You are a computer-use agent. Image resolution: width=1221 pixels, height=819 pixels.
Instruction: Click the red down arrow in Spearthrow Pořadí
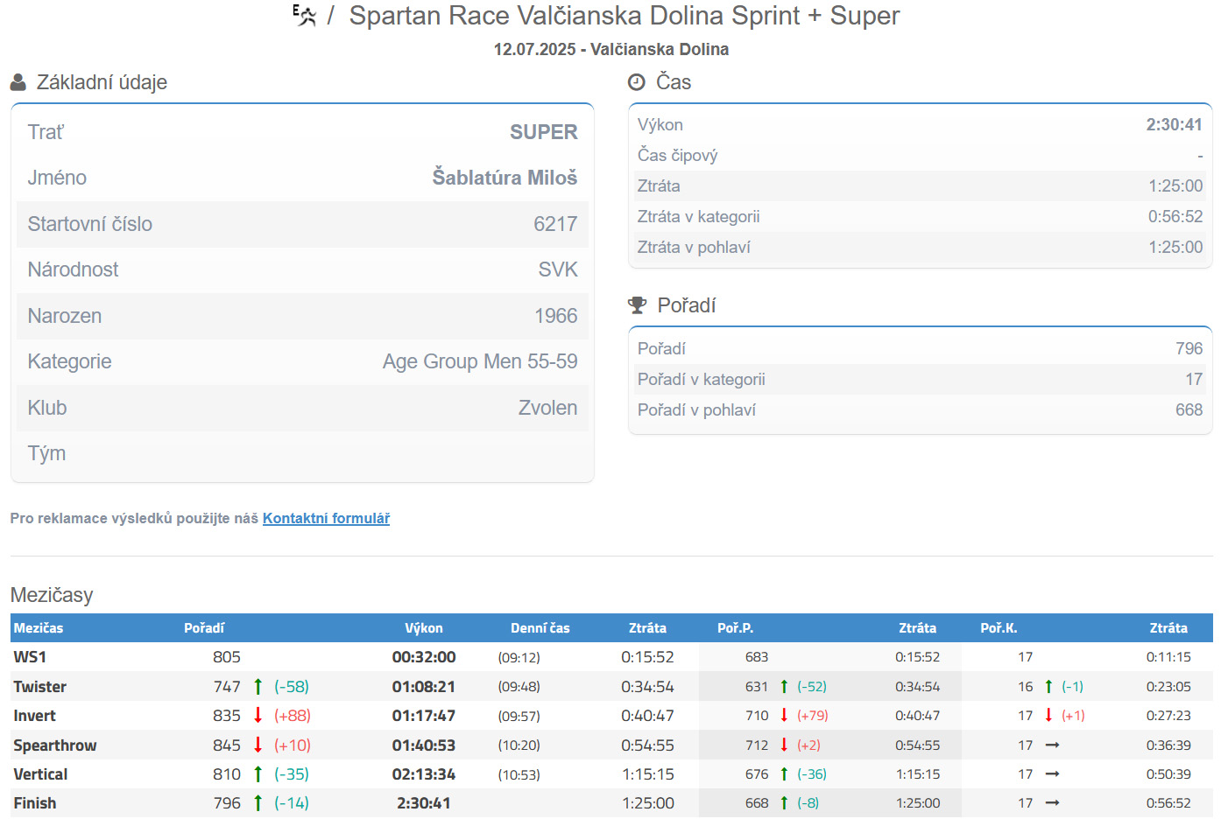coord(258,745)
